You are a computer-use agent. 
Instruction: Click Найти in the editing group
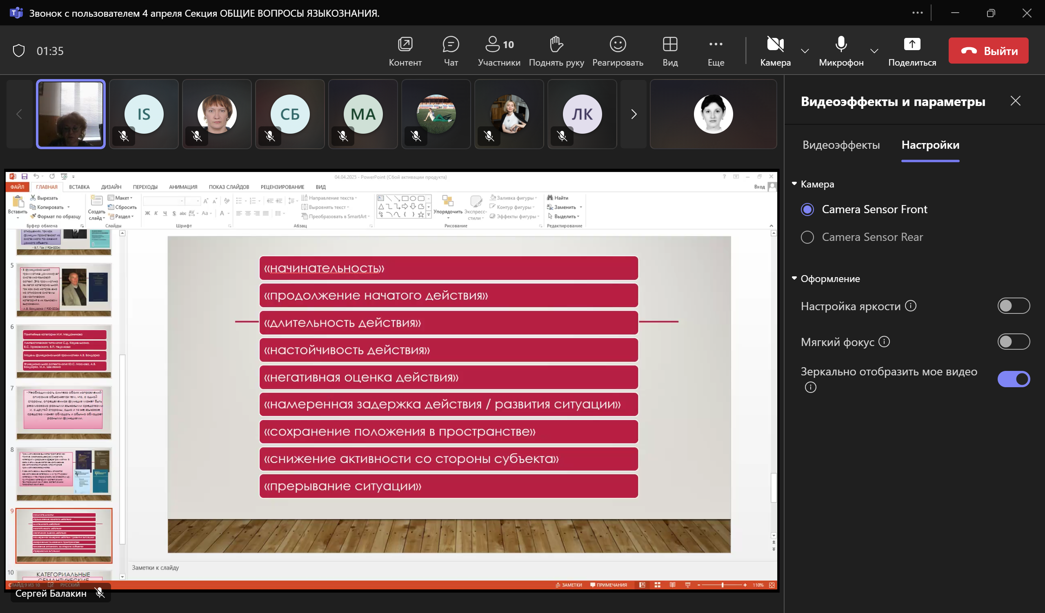[557, 198]
